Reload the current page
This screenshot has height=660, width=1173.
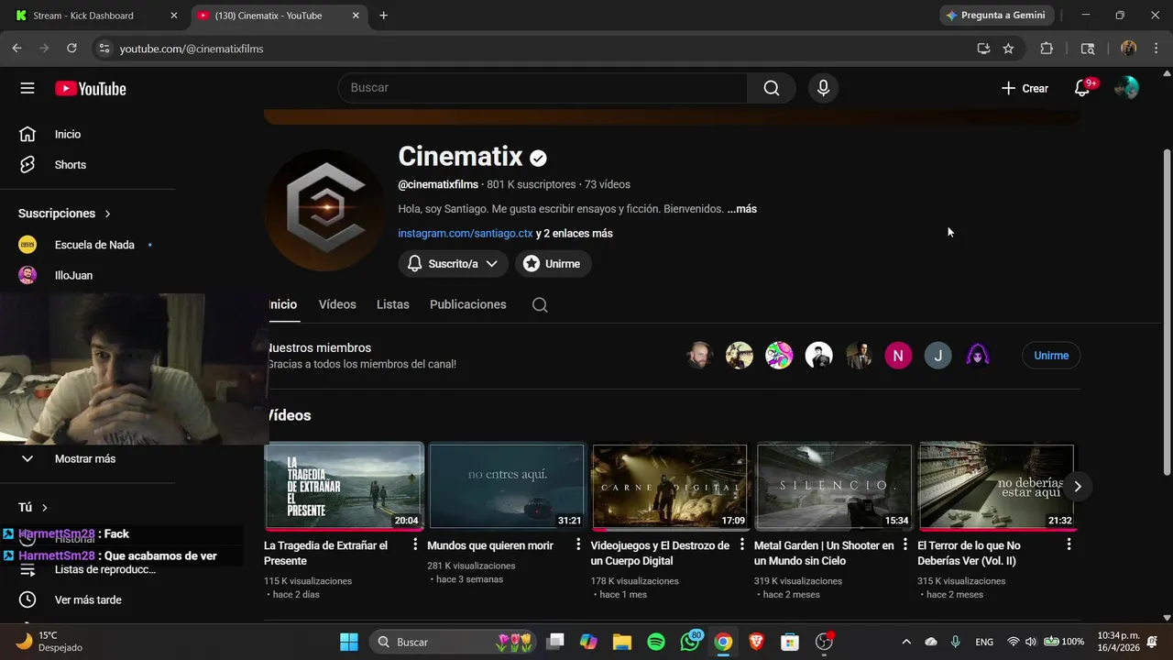(x=71, y=49)
